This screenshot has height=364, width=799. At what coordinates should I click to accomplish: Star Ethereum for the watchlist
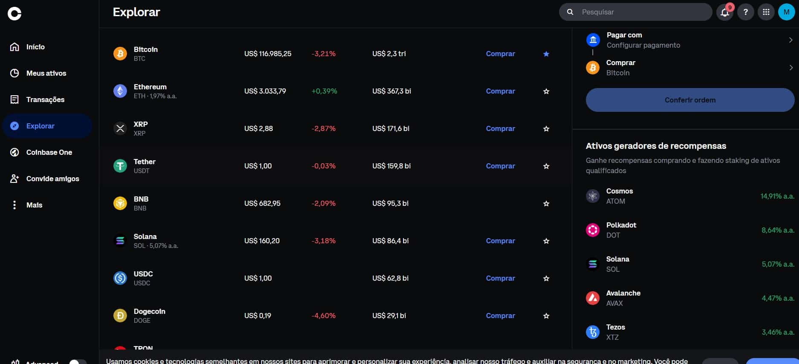(x=546, y=91)
